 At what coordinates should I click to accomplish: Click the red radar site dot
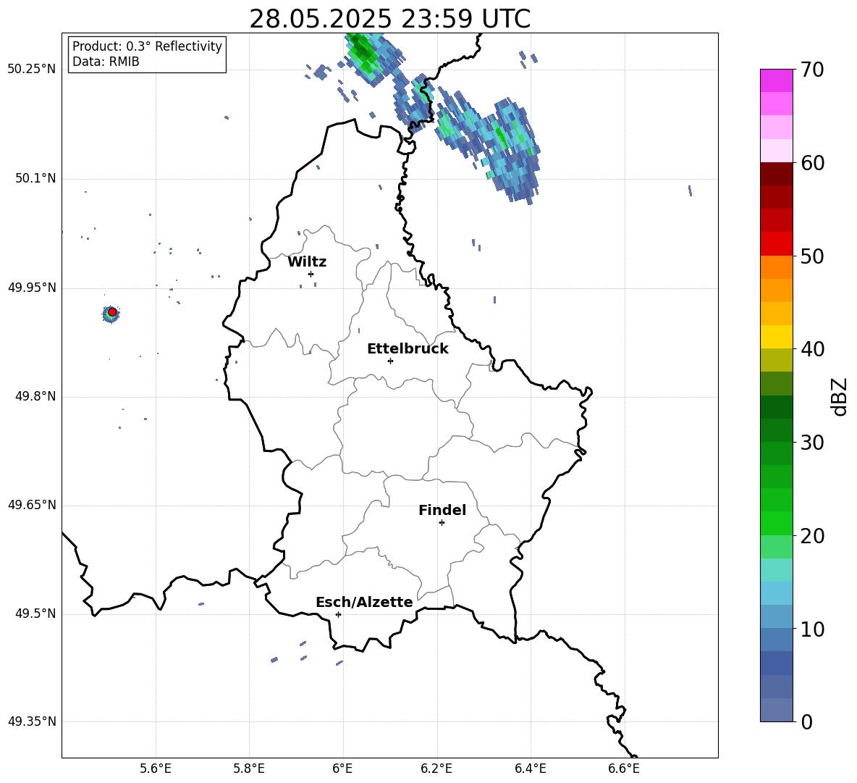coord(112,311)
